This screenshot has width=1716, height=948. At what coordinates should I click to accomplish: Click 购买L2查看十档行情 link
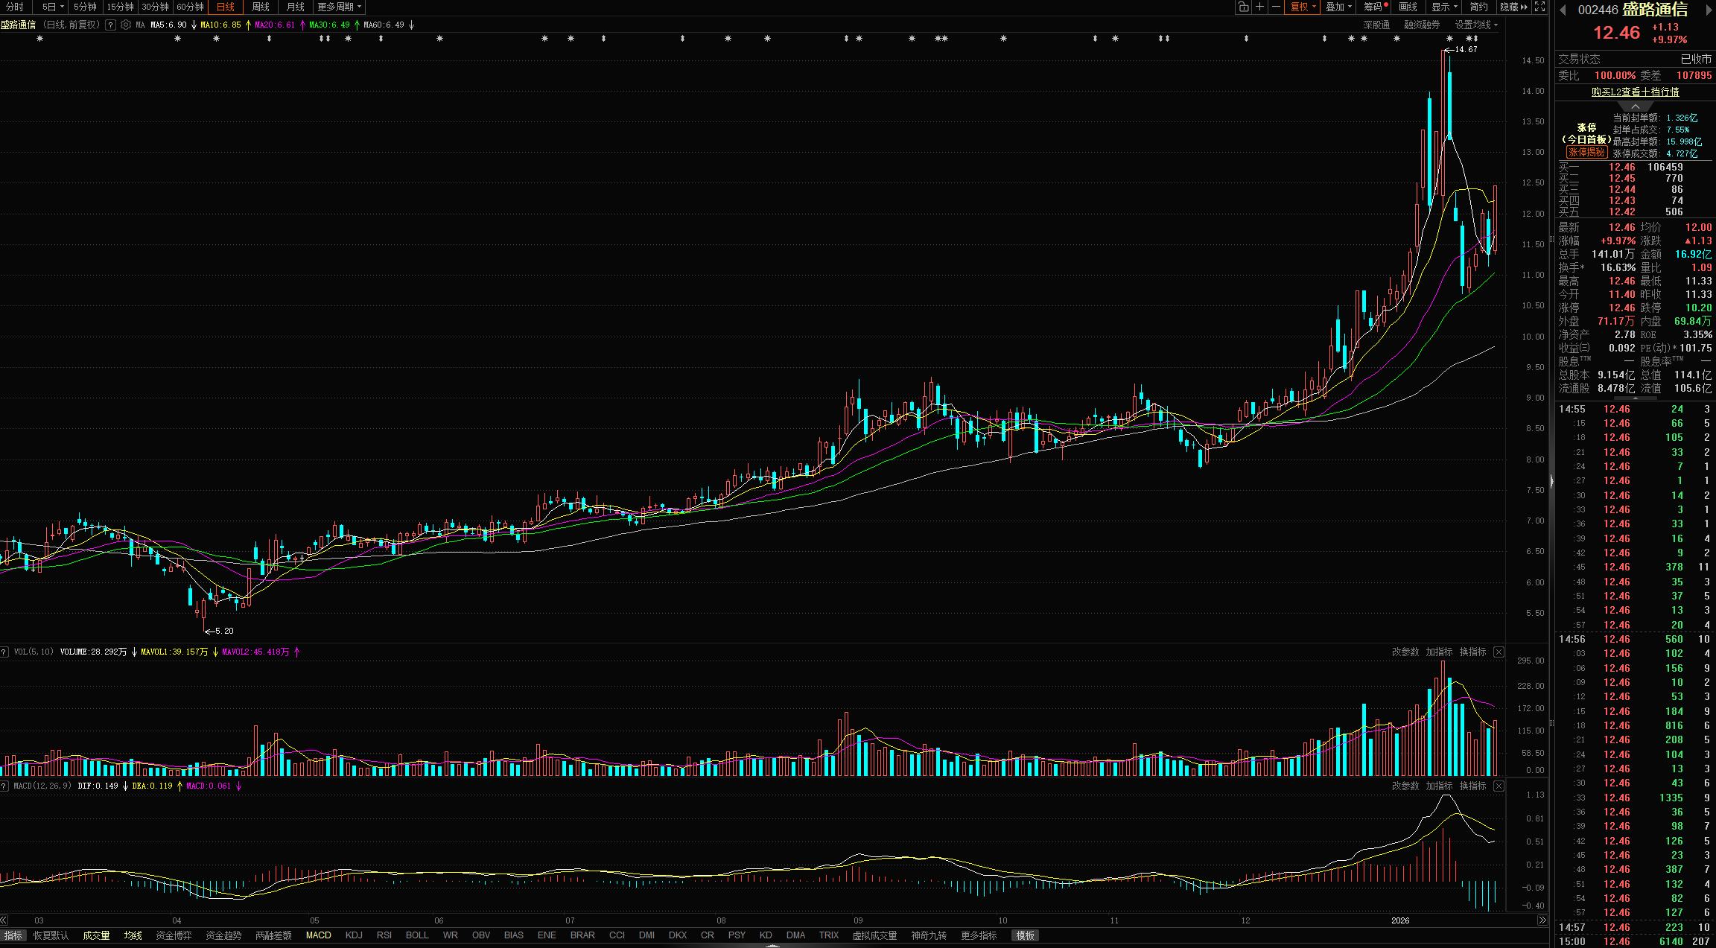pyautogui.click(x=1635, y=92)
